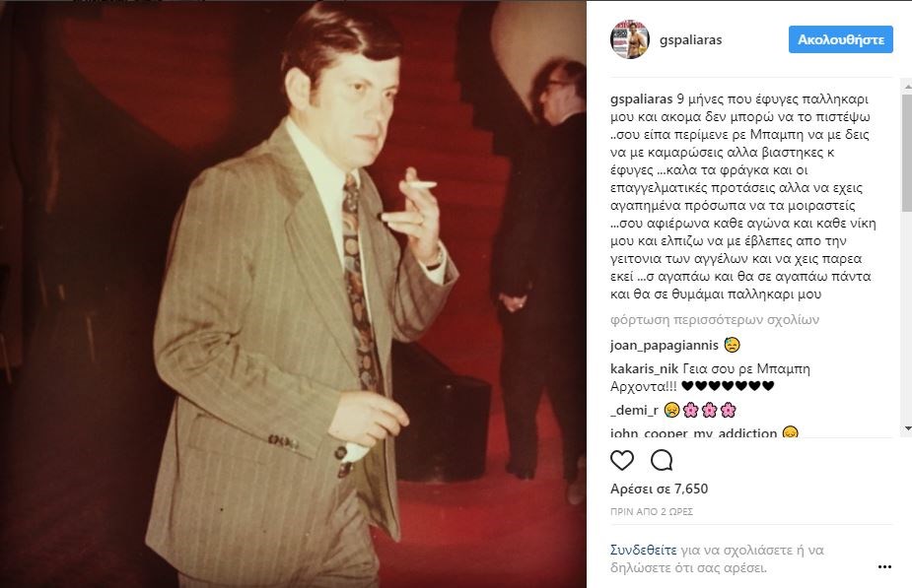Open the john_cooper_my_addiction commenter profile
912x588 pixels.
click(693, 432)
